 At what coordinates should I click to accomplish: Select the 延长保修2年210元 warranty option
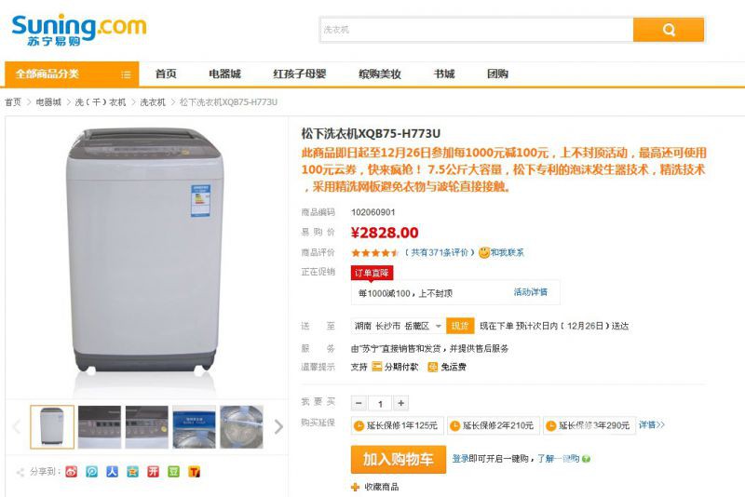pos(492,425)
